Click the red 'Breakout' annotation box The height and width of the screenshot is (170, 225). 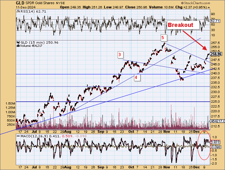click(181, 25)
